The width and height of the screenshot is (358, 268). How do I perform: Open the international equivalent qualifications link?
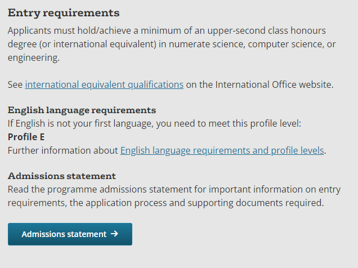[x=104, y=85]
